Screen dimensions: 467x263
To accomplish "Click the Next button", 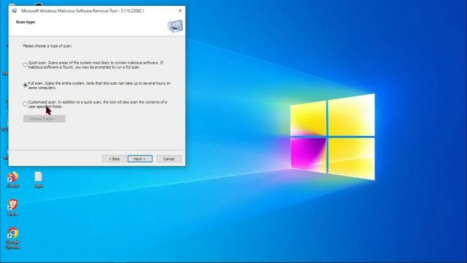I will pos(140,159).
